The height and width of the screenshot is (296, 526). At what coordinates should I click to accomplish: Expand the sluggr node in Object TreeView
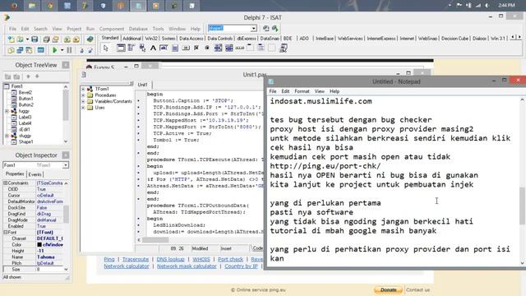tap(7, 136)
